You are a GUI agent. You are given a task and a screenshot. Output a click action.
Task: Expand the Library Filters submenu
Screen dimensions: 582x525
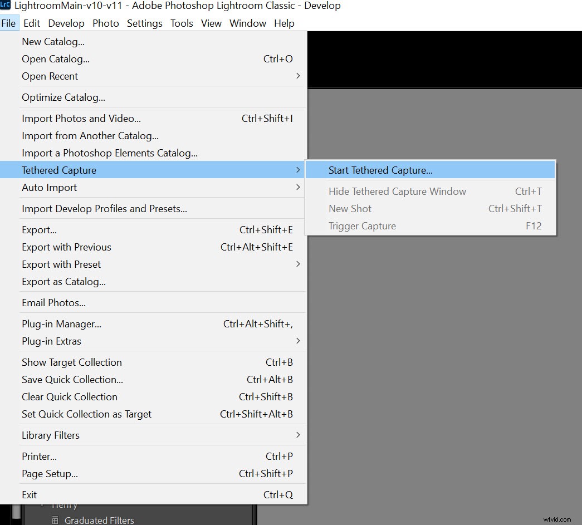tap(153, 435)
